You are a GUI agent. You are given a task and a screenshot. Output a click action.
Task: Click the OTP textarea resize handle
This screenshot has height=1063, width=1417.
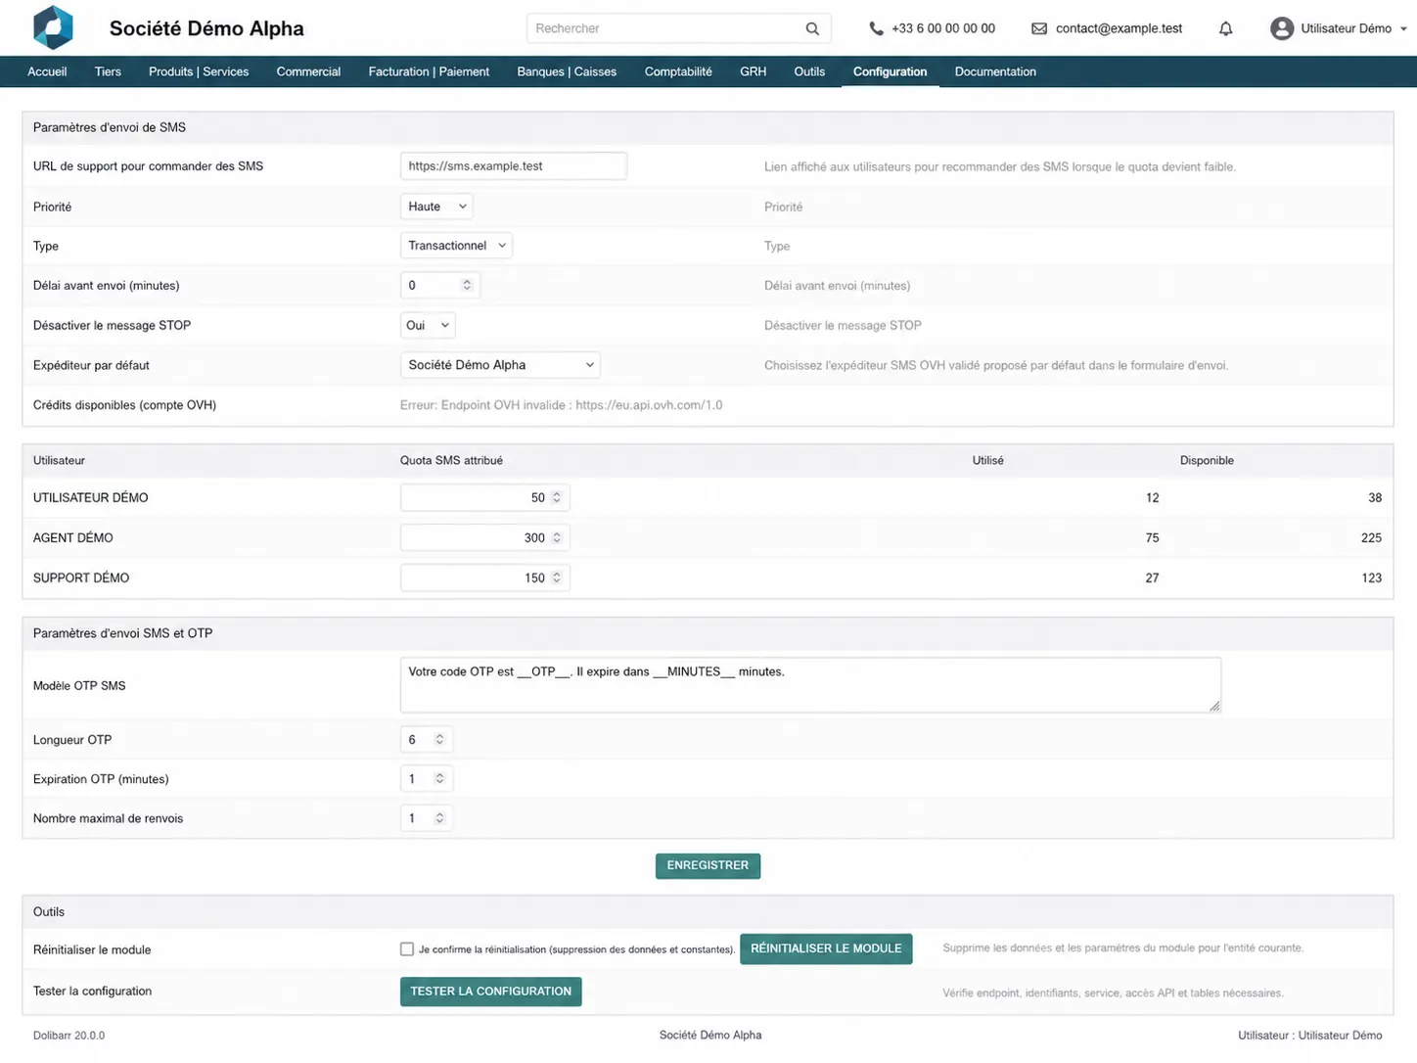click(1214, 706)
